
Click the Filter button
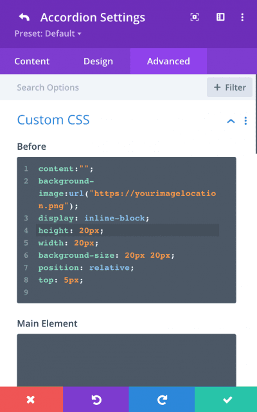(229, 87)
